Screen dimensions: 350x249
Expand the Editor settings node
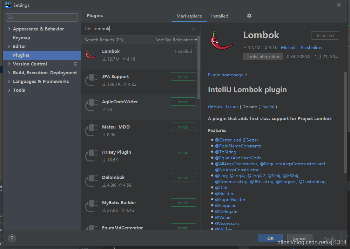coord(9,46)
